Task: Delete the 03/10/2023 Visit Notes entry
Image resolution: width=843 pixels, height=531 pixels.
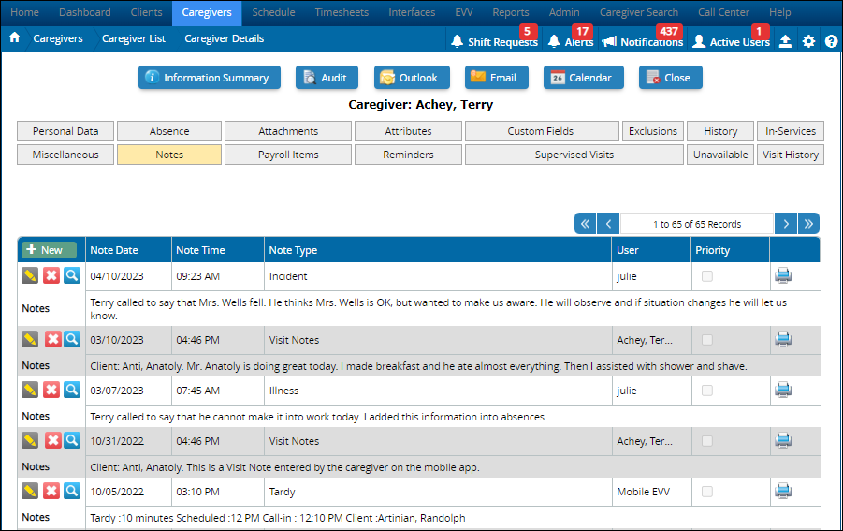Action: [x=52, y=339]
